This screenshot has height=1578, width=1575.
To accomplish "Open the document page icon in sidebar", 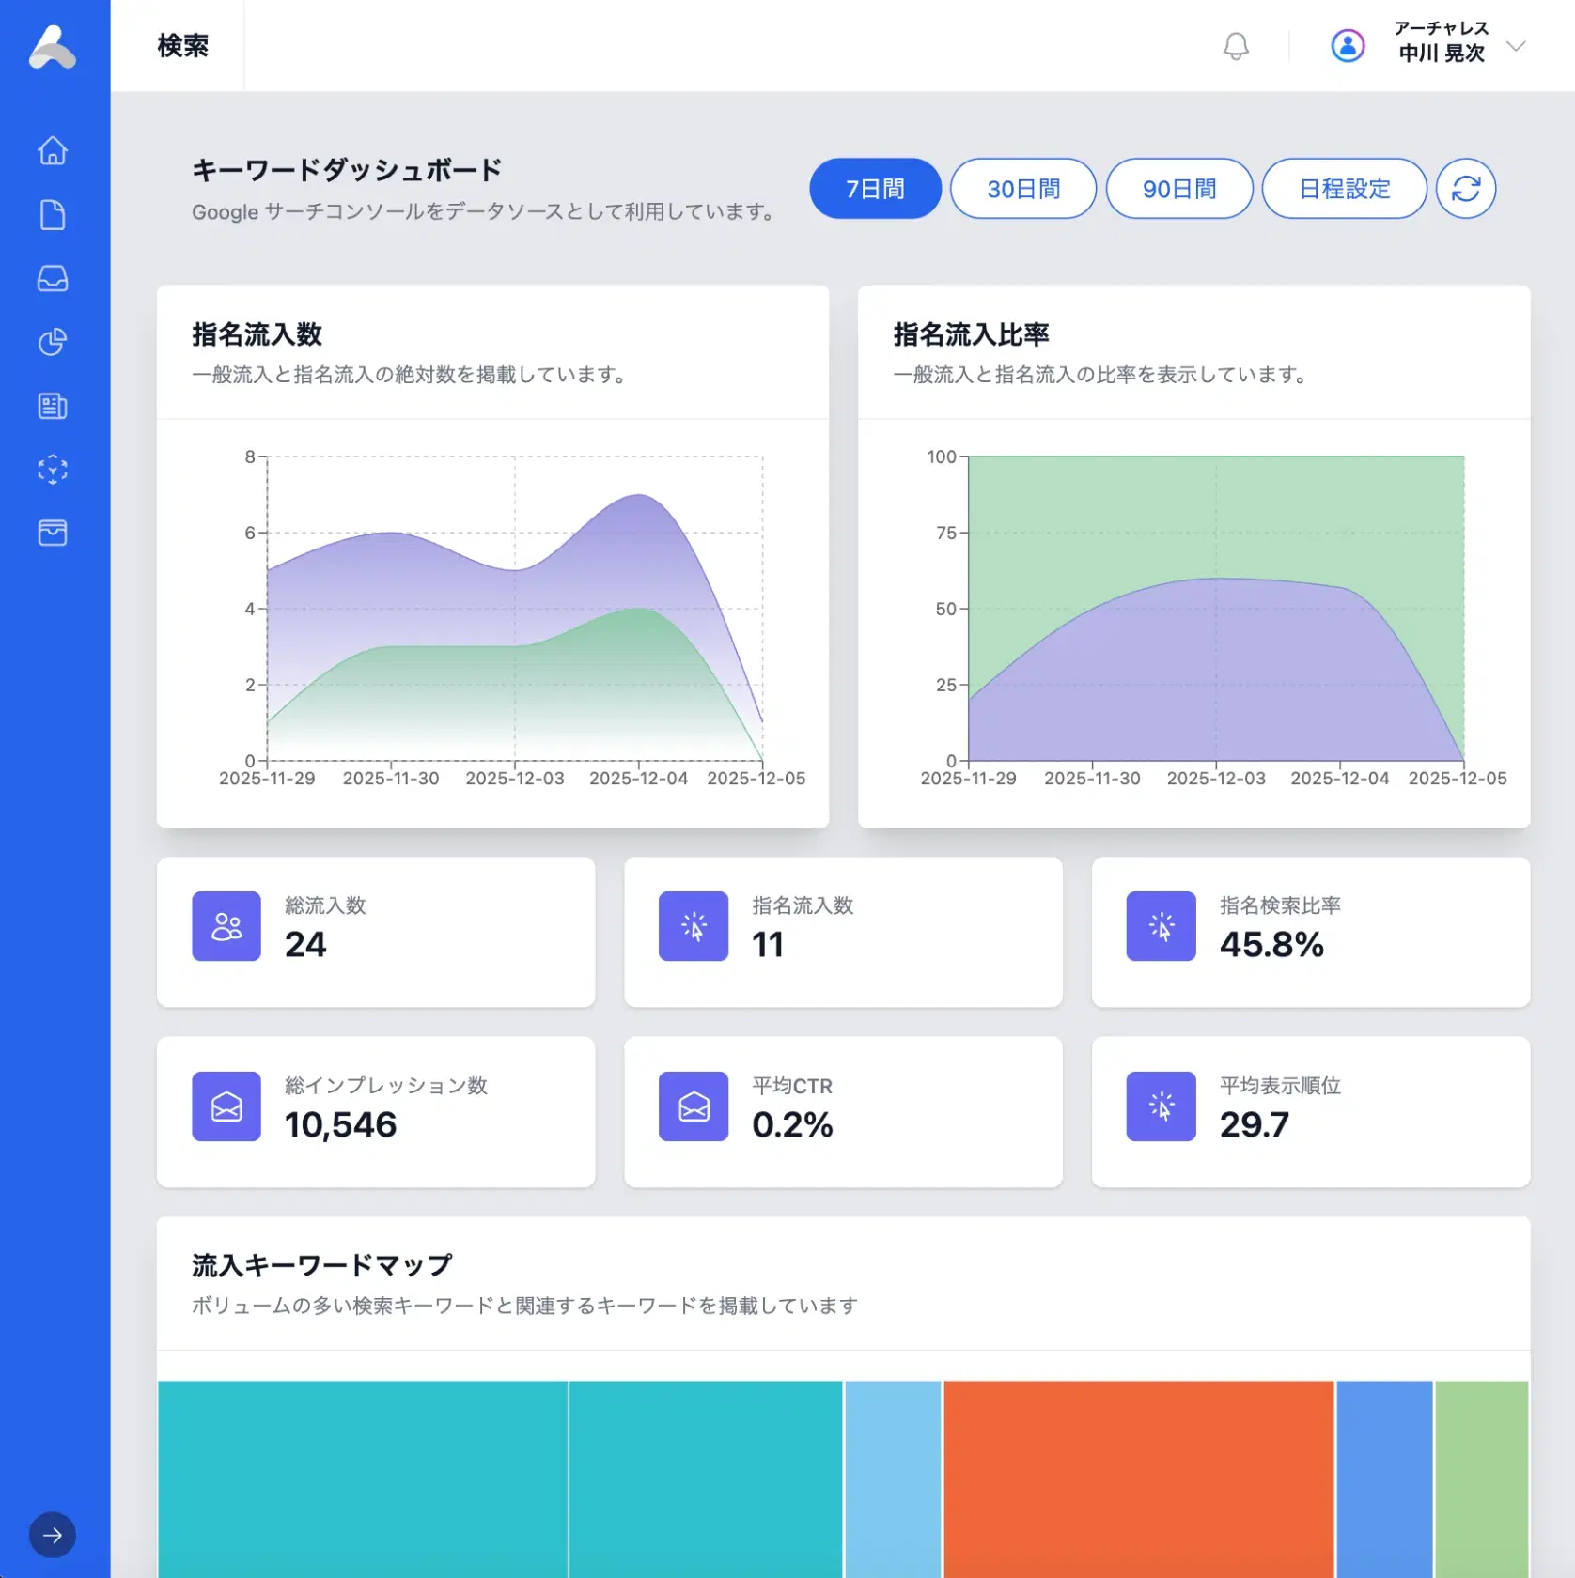I will point(53,215).
